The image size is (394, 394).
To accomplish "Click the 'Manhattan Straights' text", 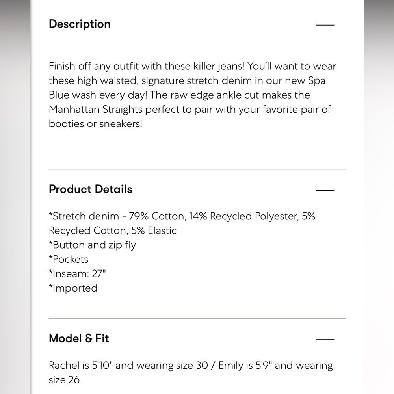I will pos(96,110).
